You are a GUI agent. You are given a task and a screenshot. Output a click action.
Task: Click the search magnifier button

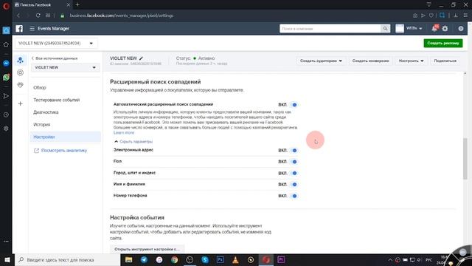point(385,28)
